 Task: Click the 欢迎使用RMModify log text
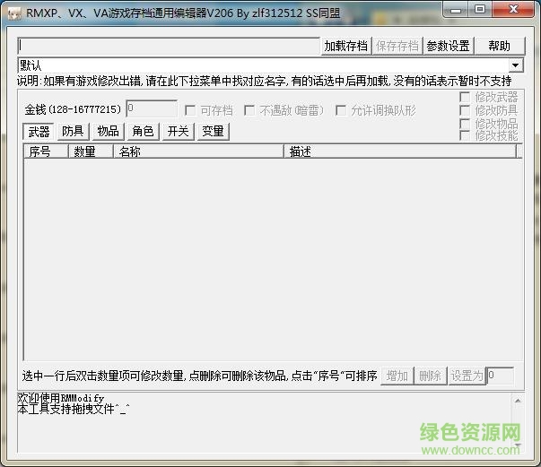[61, 398]
